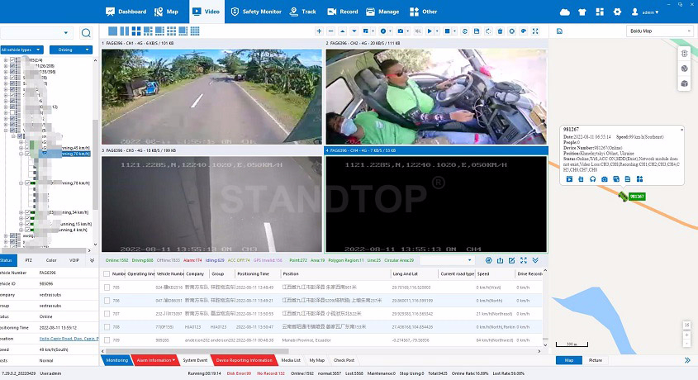
Task: Click the delete trash icon in video toolbar
Action: 501,31
